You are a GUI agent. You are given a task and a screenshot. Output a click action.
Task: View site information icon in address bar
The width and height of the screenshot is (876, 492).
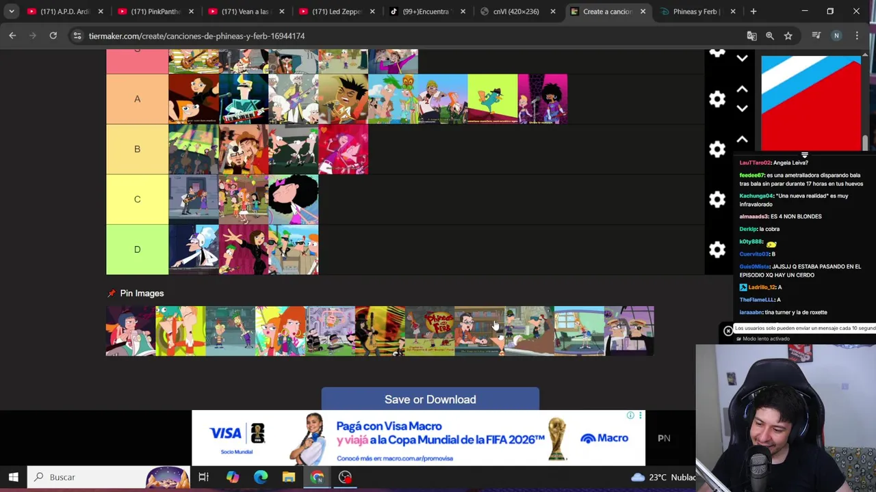77,36
